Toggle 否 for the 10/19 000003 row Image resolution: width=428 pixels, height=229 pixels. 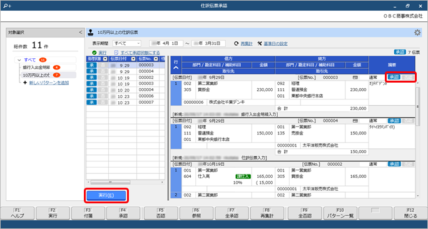[103, 83]
